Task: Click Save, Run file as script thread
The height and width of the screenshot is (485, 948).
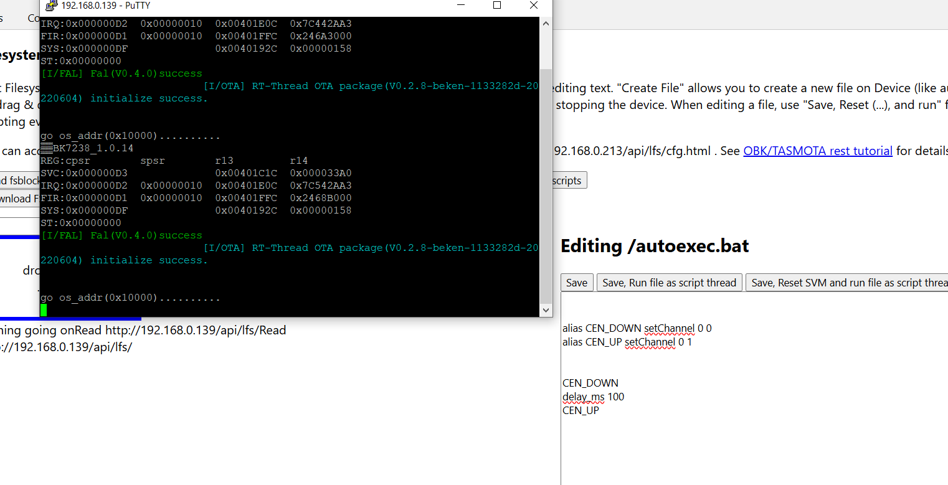Action: pyautogui.click(x=669, y=283)
